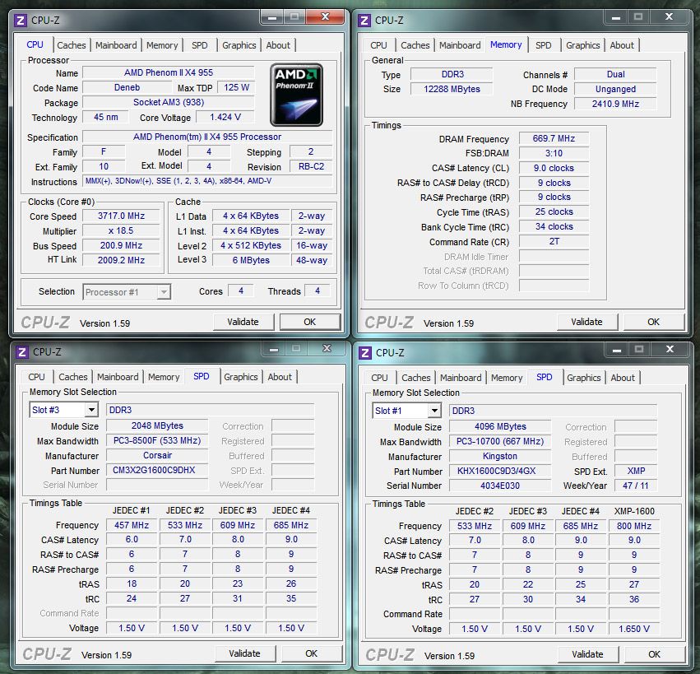Minimize the Memory tab CPU-Z window
This screenshot has height=674, width=700.
click(616, 17)
